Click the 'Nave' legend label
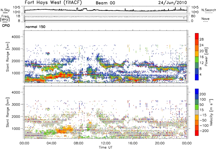Screen dimensions: 216x149 click(205, 19)
